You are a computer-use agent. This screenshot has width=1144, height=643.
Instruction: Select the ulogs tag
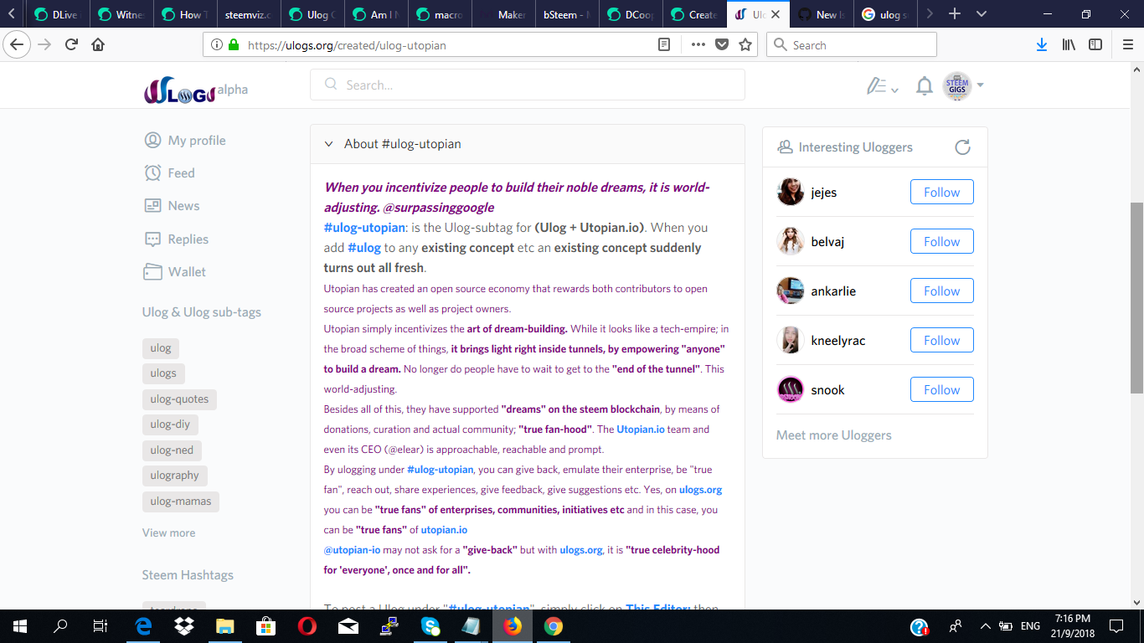click(163, 373)
